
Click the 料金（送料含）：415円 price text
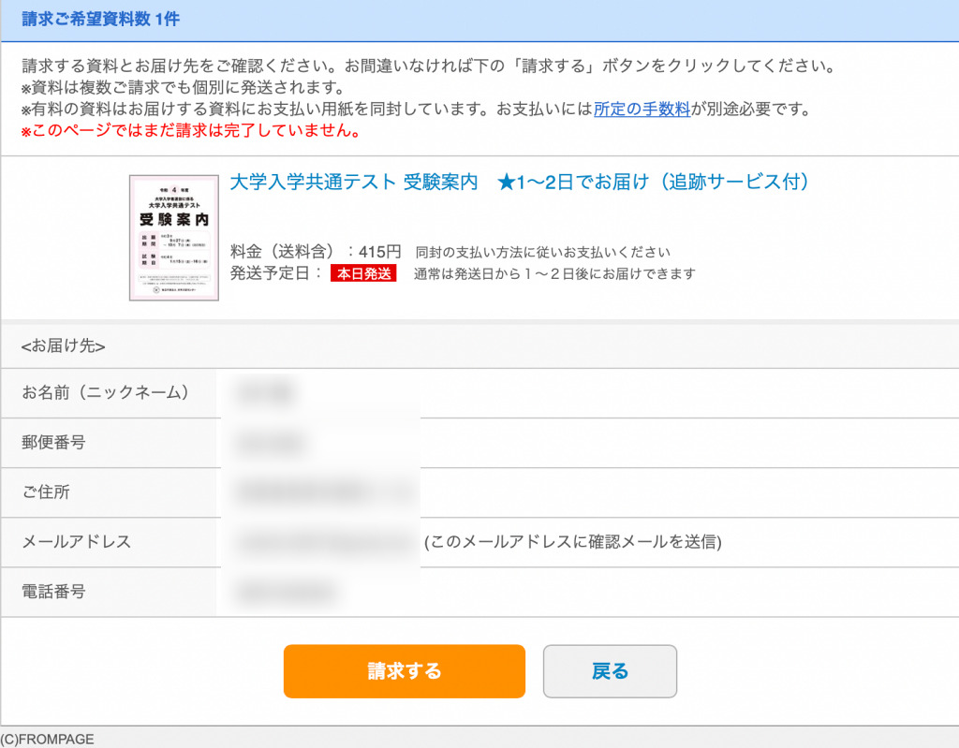[316, 252]
